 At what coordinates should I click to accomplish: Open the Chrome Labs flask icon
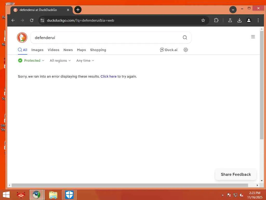(x=230, y=20)
